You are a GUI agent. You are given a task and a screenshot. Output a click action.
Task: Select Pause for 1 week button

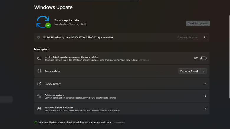point(189,71)
